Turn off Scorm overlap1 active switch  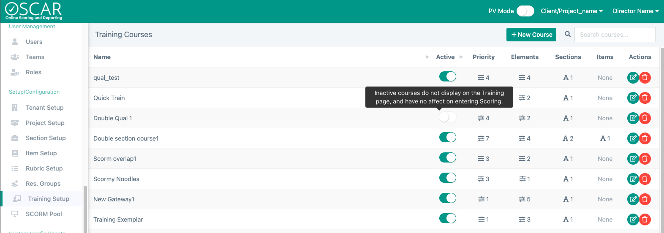[447, 158]
